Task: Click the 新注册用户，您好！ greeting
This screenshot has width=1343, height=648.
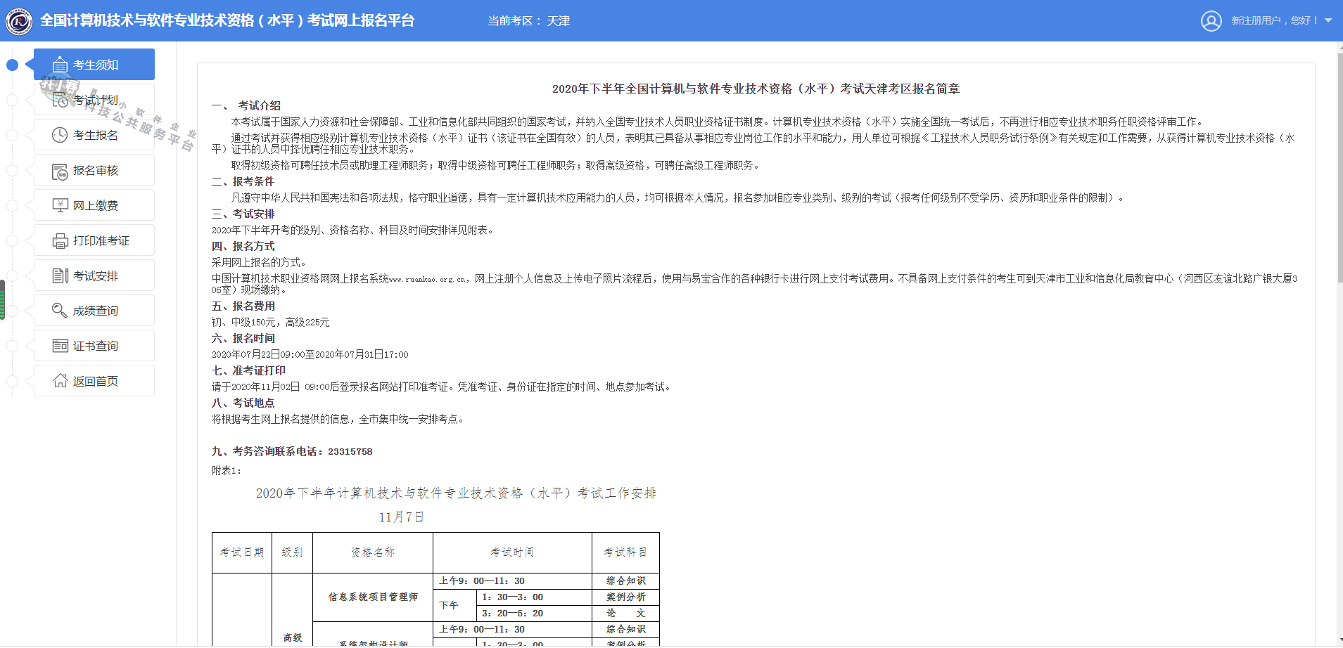Action: pyautogui.click(x=1274, y=20)
